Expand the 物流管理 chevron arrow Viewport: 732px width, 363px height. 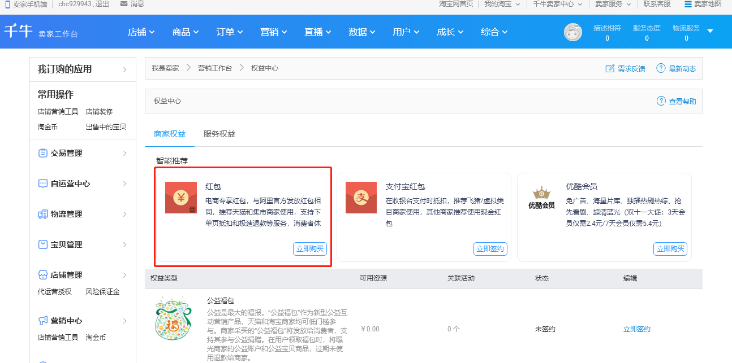[124, 214]
